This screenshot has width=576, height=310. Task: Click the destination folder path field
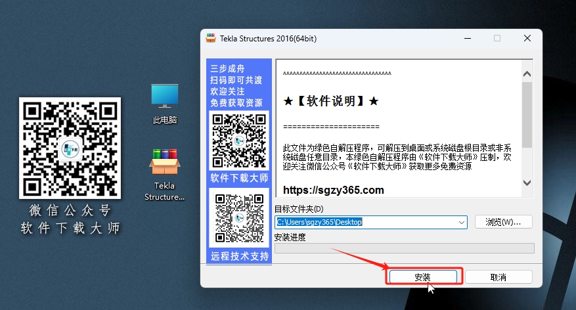pos(370,222)
